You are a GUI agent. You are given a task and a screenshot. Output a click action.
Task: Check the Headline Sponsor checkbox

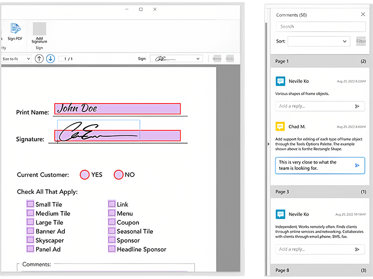pyautogui.click(x=111, y=249)
